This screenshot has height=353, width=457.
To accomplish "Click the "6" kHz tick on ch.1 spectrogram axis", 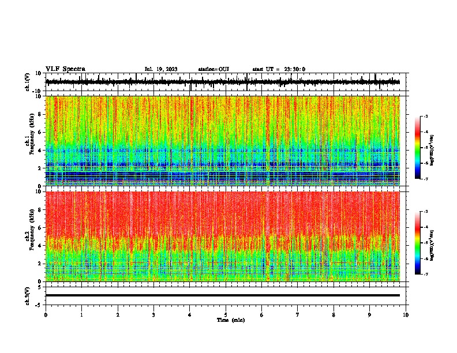I will 40,133.
